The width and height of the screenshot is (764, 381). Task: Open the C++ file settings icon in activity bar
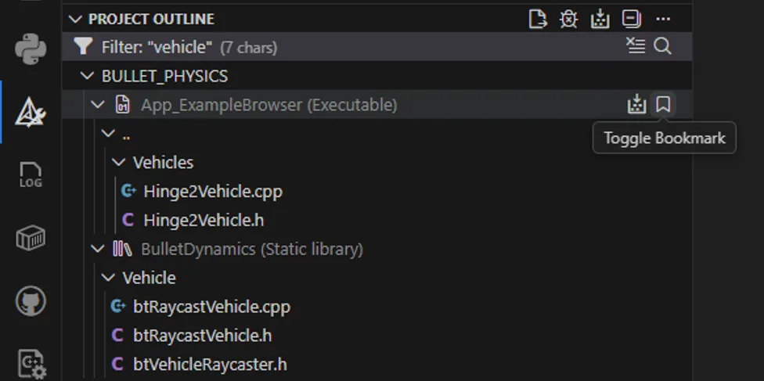coord(31,365)
